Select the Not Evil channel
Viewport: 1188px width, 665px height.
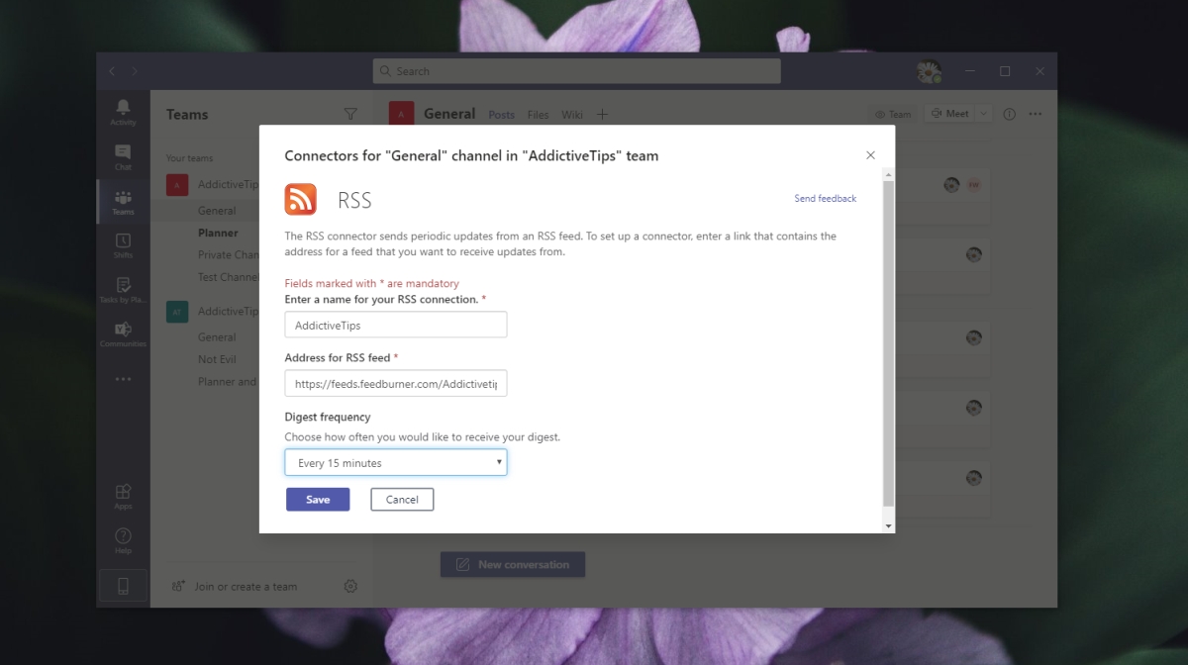217,359
